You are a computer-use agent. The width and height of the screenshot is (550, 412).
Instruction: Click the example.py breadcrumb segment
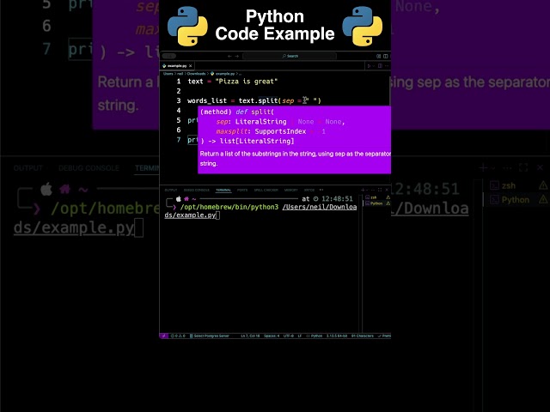point(225,74)
